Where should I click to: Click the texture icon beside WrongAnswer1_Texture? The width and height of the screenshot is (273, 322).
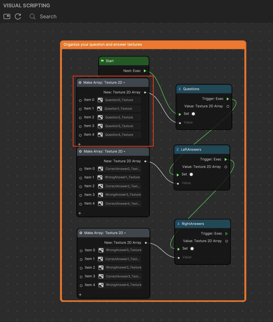click(x=100, y=177)
